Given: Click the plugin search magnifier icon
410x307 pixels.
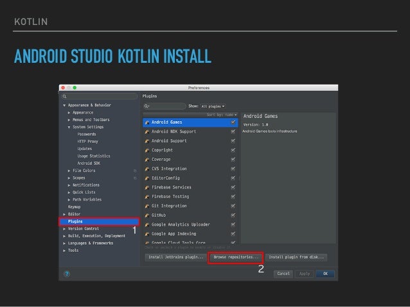Looking at the screenshot, I should (x=147, y=106).
